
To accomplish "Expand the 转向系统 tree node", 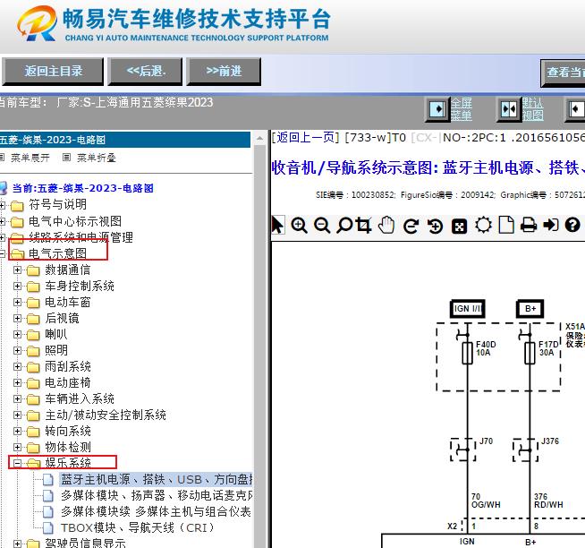I will [x=17, y=431].
